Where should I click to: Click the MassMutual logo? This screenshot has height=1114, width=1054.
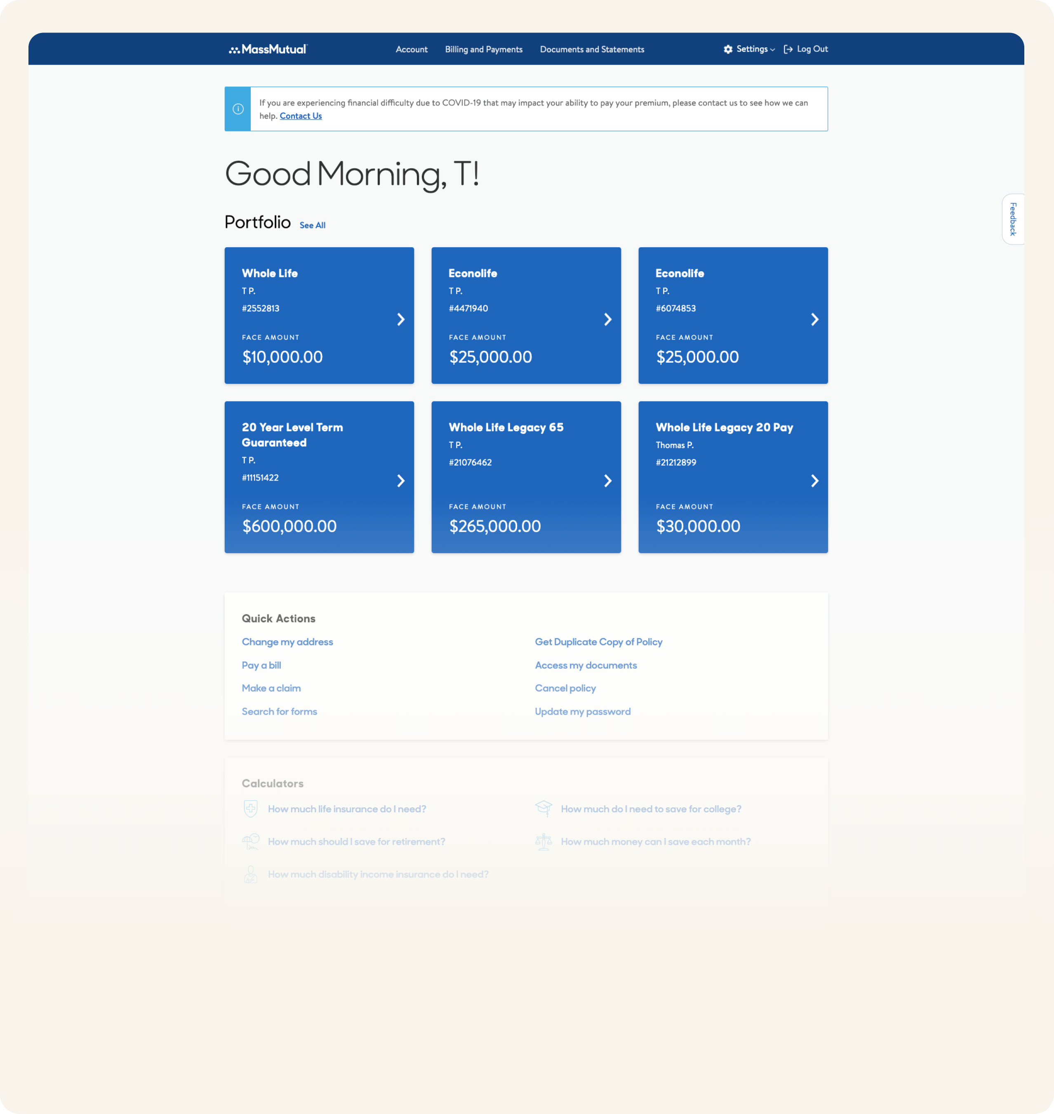point(268,49)
